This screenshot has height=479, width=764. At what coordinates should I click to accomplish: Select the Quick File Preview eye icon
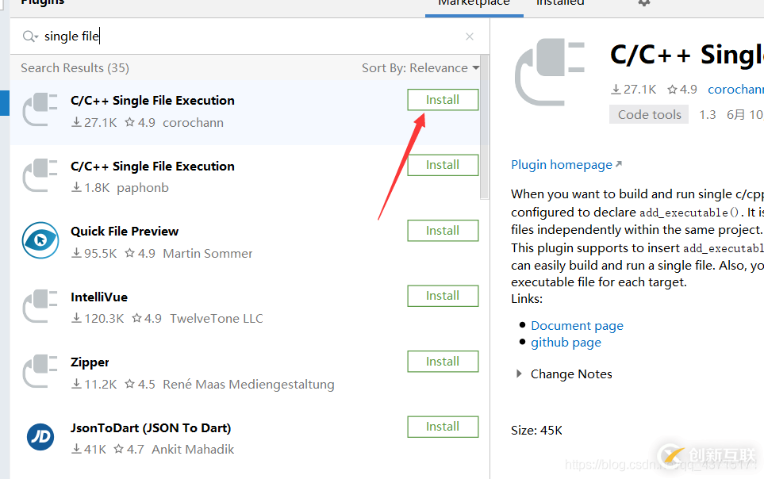tap(40, 240)
